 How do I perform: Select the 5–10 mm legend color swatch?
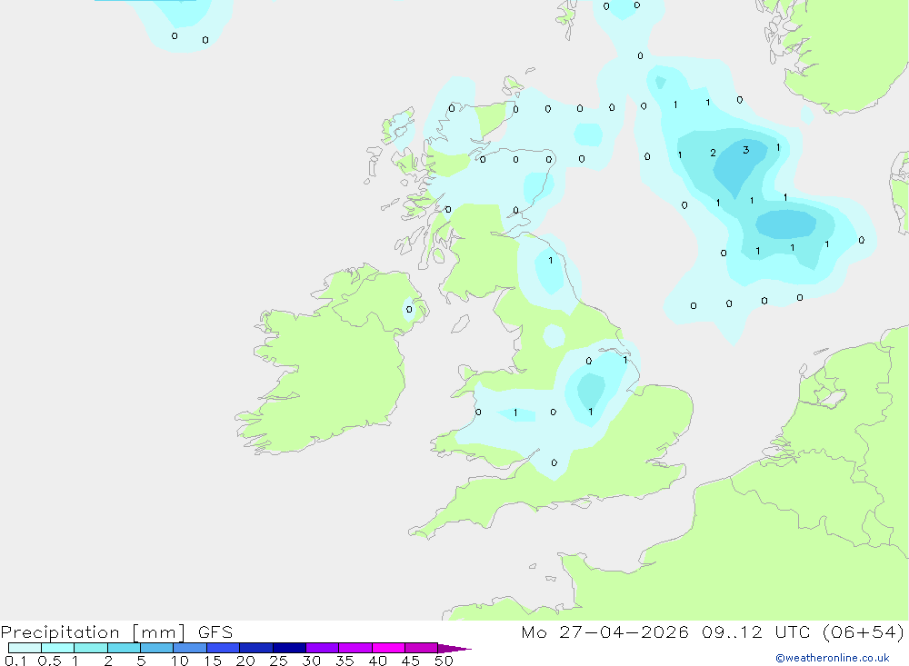[157, 648]
